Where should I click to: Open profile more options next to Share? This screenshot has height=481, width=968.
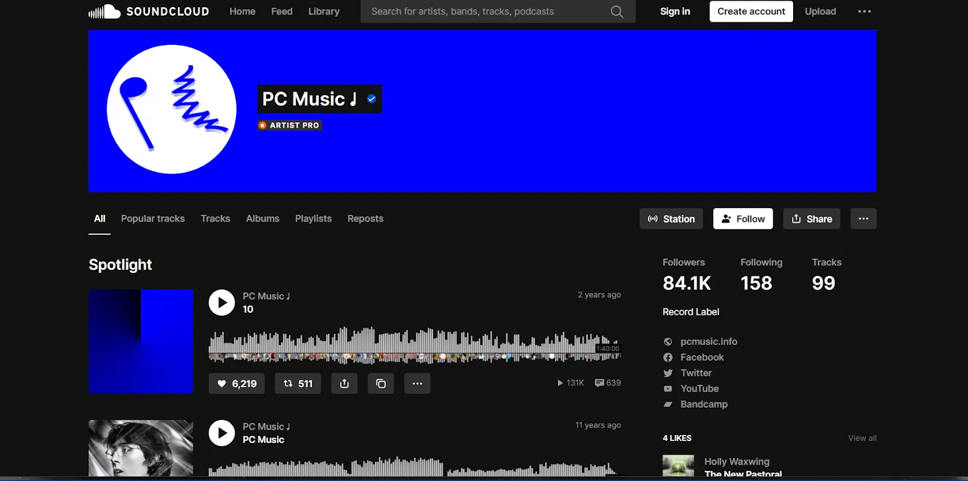(863, 219)
